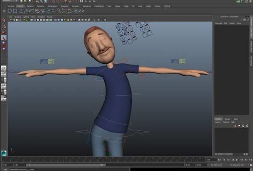Click the MEL command line input
This screenshot has width=253, height=171.
[x=69, y=170]
